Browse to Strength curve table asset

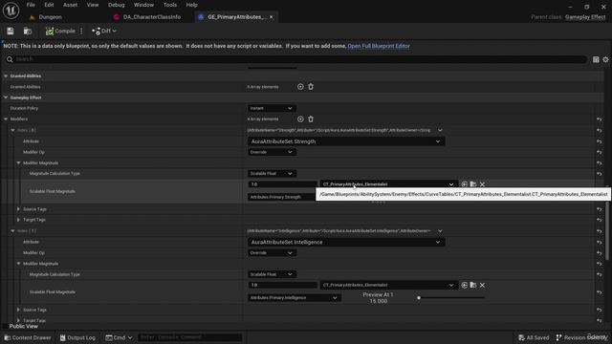(x=473, y=184)
